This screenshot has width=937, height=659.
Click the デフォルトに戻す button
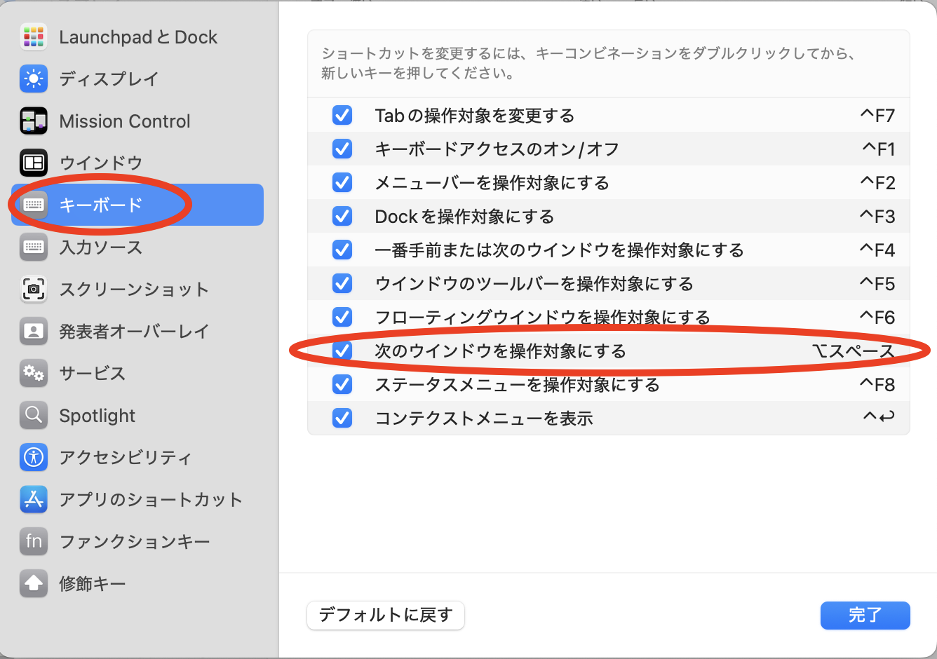click(386, 616)
